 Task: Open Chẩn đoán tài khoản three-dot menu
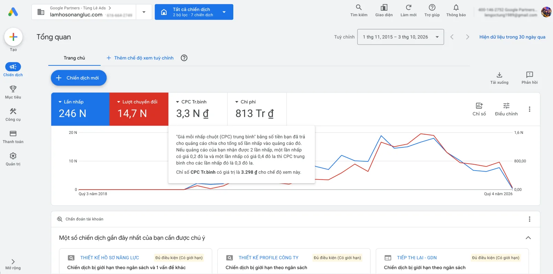tap(529, 219)
